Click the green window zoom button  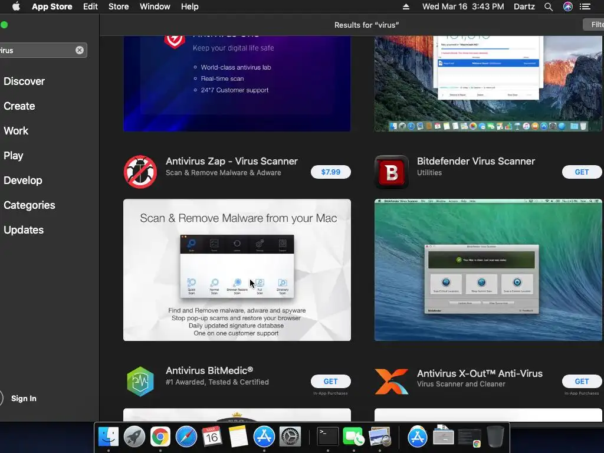pyautogui.click(x=4, y=25)
